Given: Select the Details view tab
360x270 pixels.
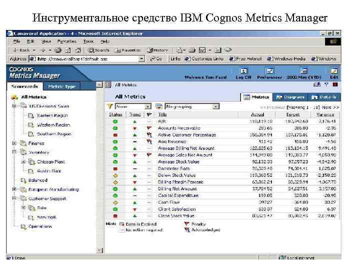Looking at the screenshot, I should [324, 97].
